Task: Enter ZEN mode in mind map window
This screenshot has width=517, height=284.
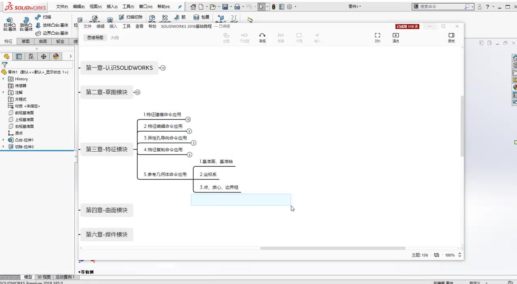Action: coord(377,38)
